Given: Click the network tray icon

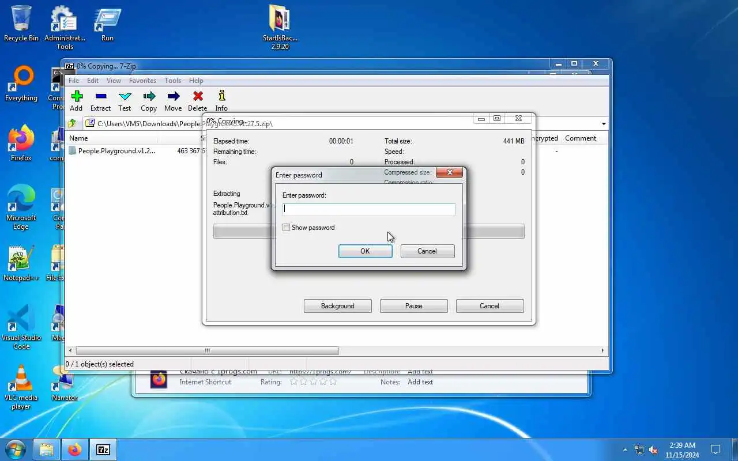Looking at the screenshot, I should point(639,450).
